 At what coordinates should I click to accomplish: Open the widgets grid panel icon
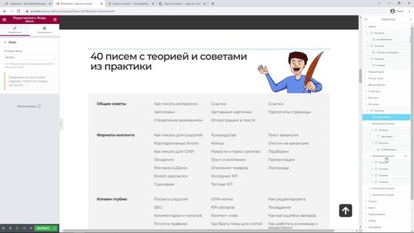pos(55,19)
